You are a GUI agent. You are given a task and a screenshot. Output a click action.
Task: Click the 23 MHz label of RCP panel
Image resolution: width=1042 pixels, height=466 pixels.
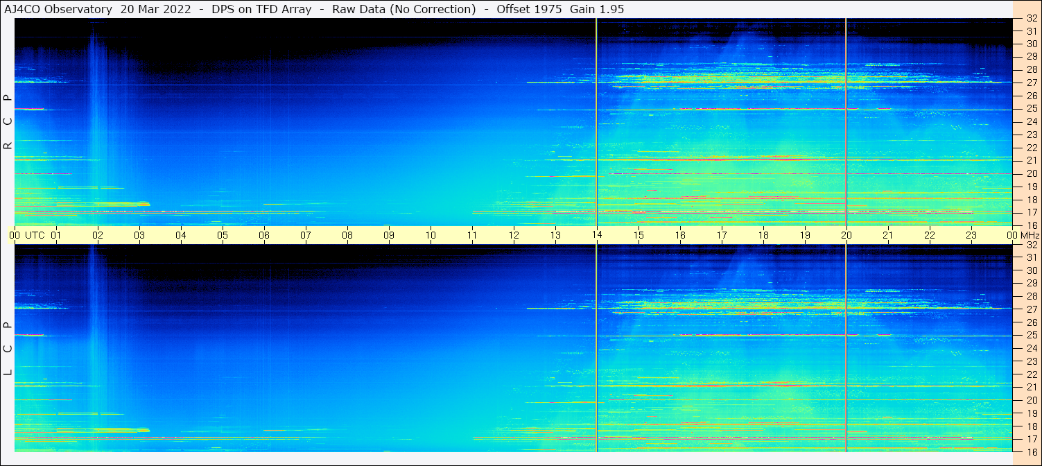coord(1031,135)
